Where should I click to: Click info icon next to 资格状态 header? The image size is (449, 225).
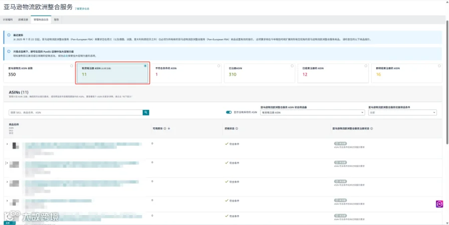(236, 128)
